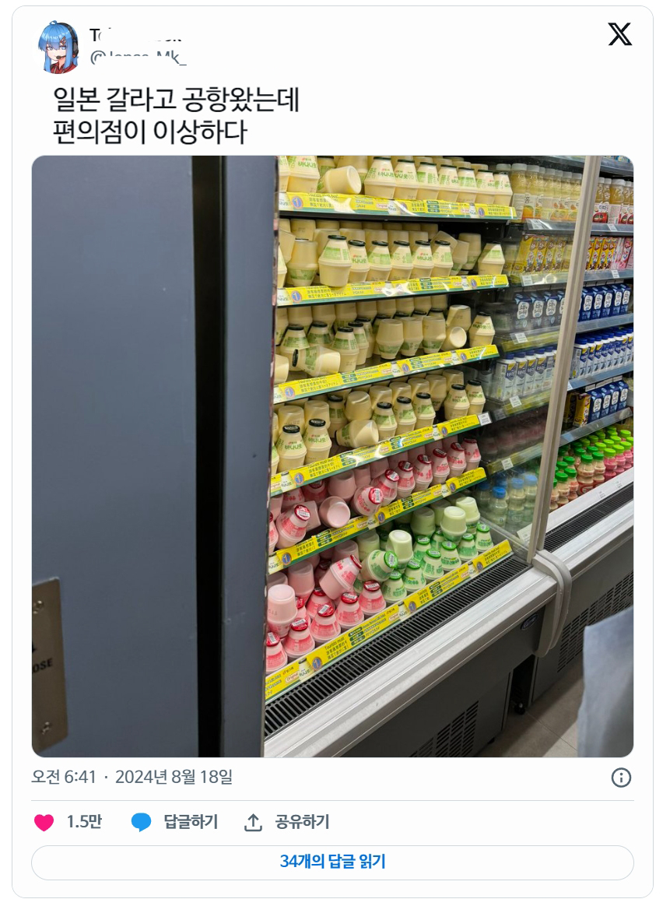Click the tweet text line 편의점이 이상하다
Screen dimensions: 663x899
pyautogui.click(x=150, y=132)
